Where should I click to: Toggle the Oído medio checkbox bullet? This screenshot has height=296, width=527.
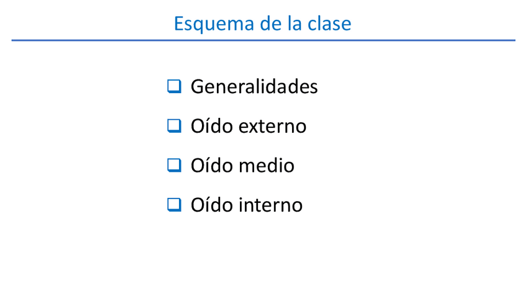[x=174, y=165]
